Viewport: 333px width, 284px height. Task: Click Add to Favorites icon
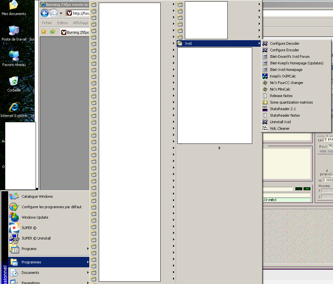click(x=52, y=32)
